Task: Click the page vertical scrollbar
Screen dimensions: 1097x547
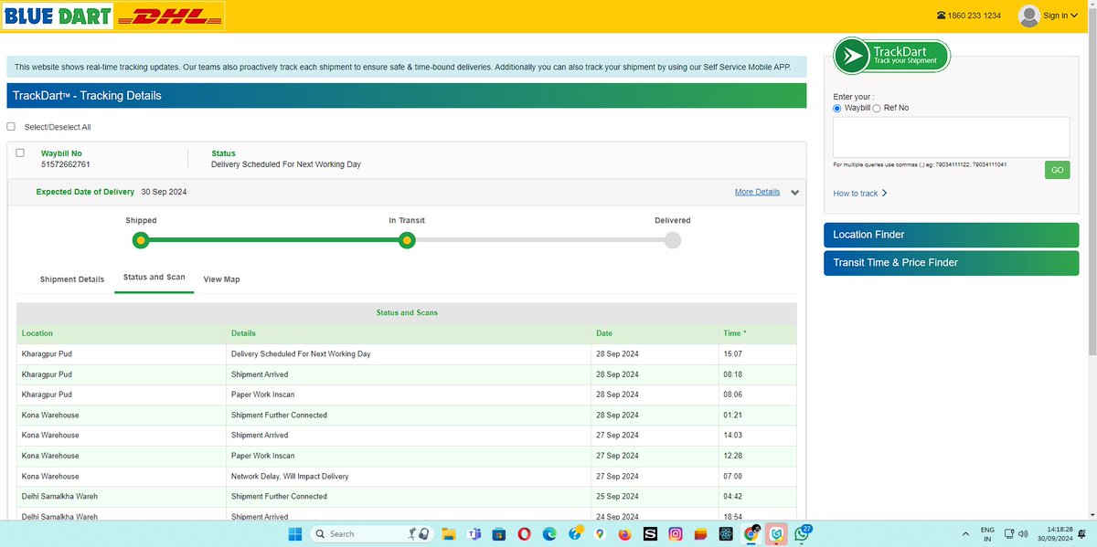Action: [1091, 183]
